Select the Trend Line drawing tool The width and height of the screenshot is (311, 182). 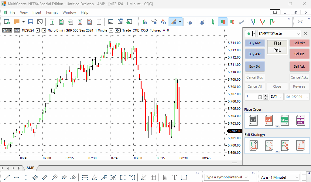7,177
